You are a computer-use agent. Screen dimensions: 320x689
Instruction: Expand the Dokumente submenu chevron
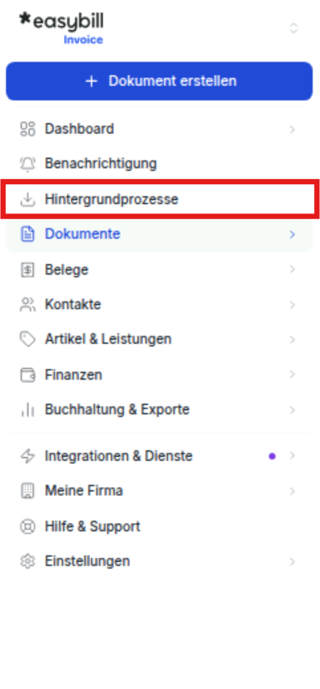pyautogui.click(x=292, y=234)
